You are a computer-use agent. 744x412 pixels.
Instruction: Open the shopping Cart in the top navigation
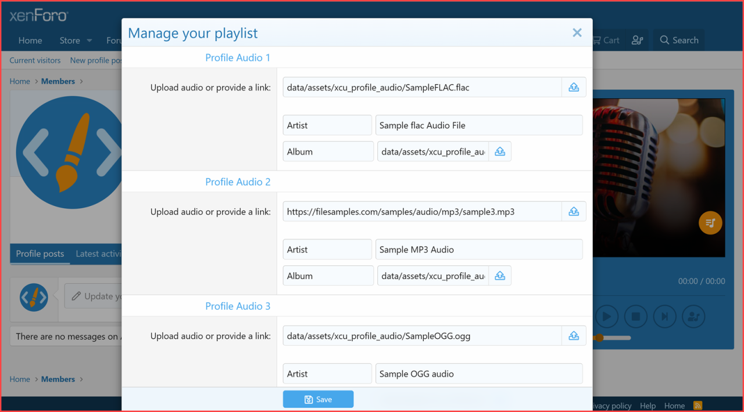(606, 40)
